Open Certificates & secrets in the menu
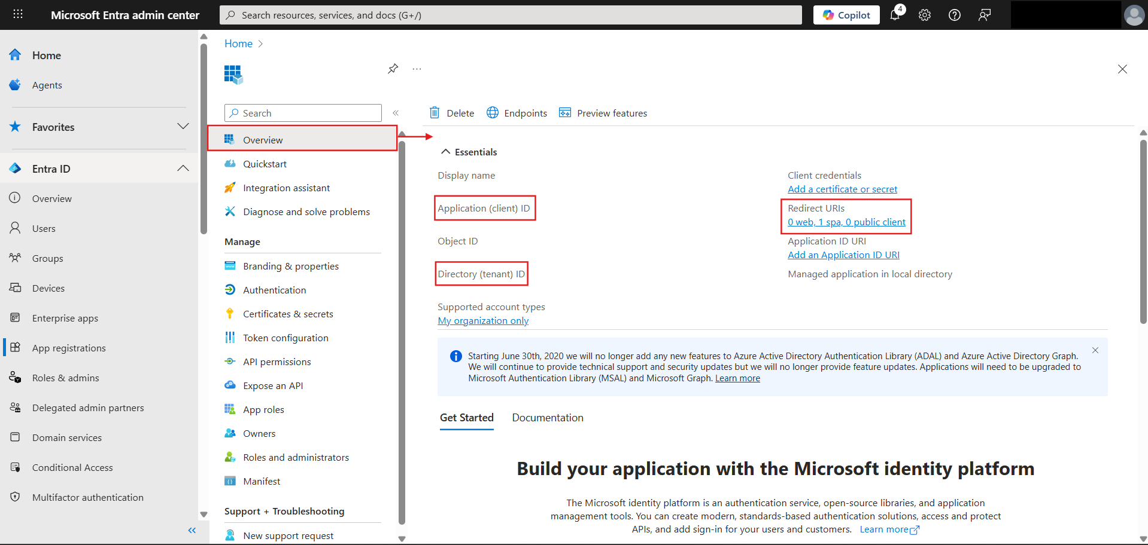 pyautogui.click(x=288, y=314)
